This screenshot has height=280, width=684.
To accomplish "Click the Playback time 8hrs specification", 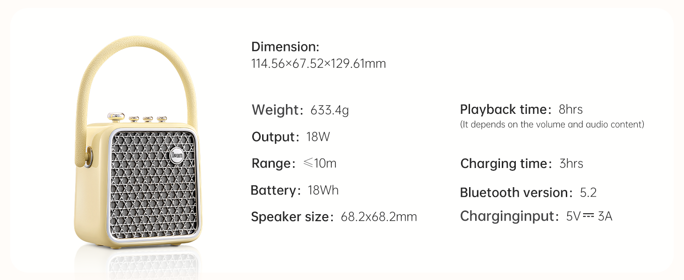I will [x=521, y=110].
